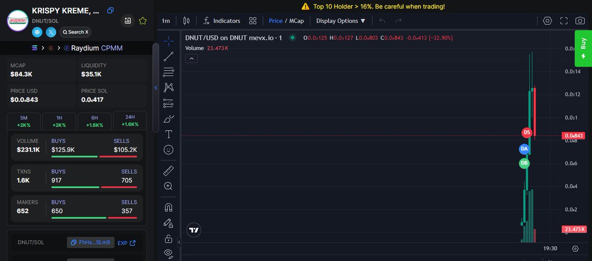The width and height of the screenshot is (592, 261).
Task: Open the Raydium CPMM link
Action: click(x=93, y=48)
